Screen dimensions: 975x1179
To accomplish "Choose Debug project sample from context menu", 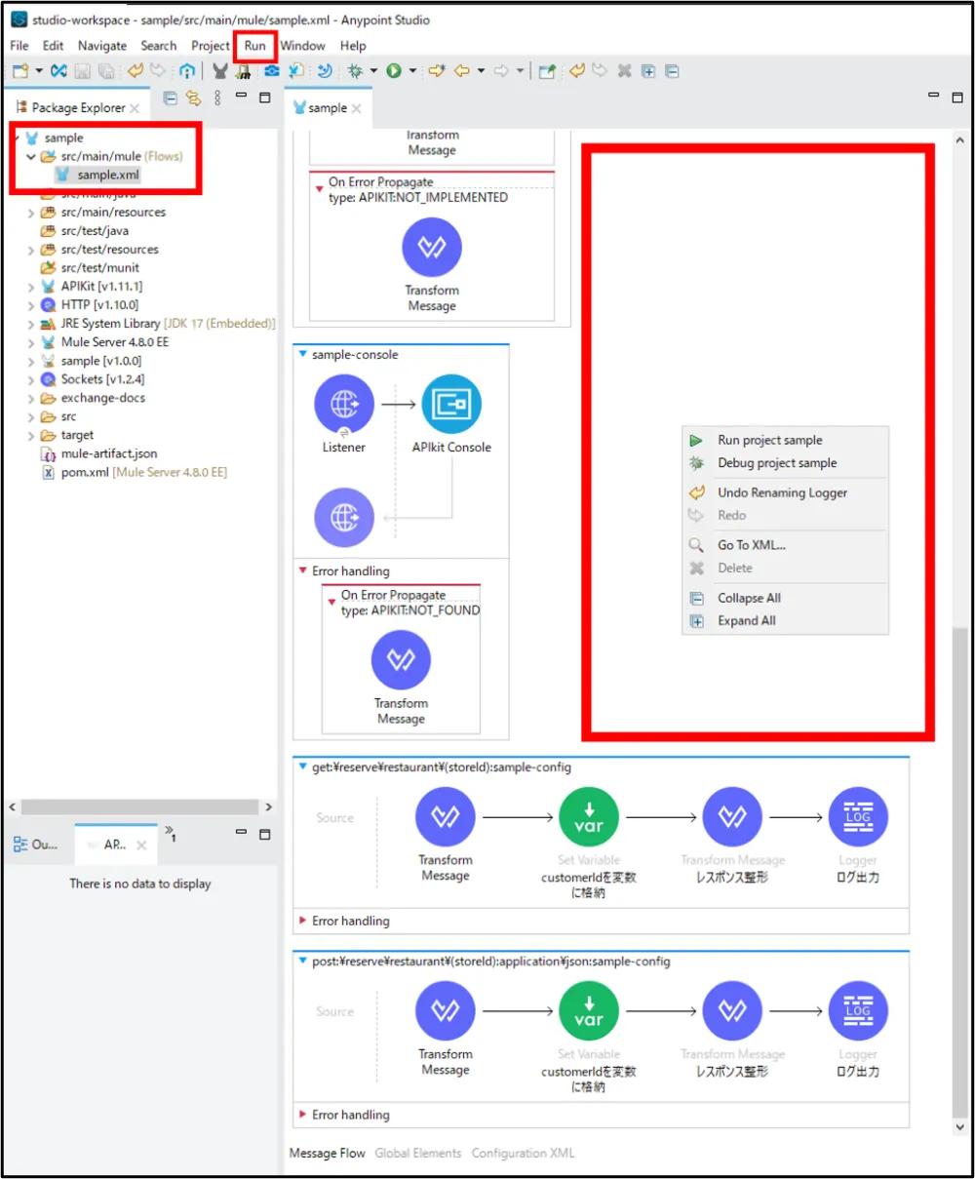I will tap(786, 463).
